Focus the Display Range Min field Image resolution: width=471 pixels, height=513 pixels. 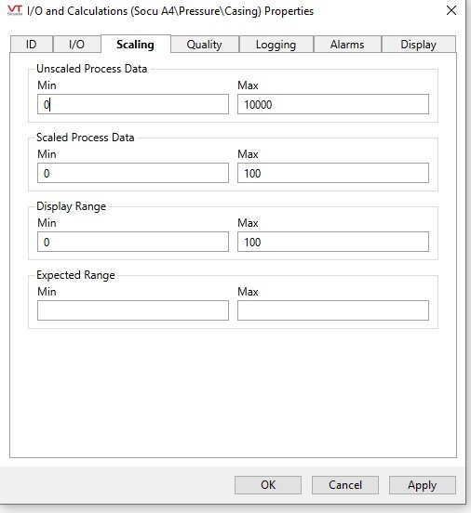pos(133,242)
